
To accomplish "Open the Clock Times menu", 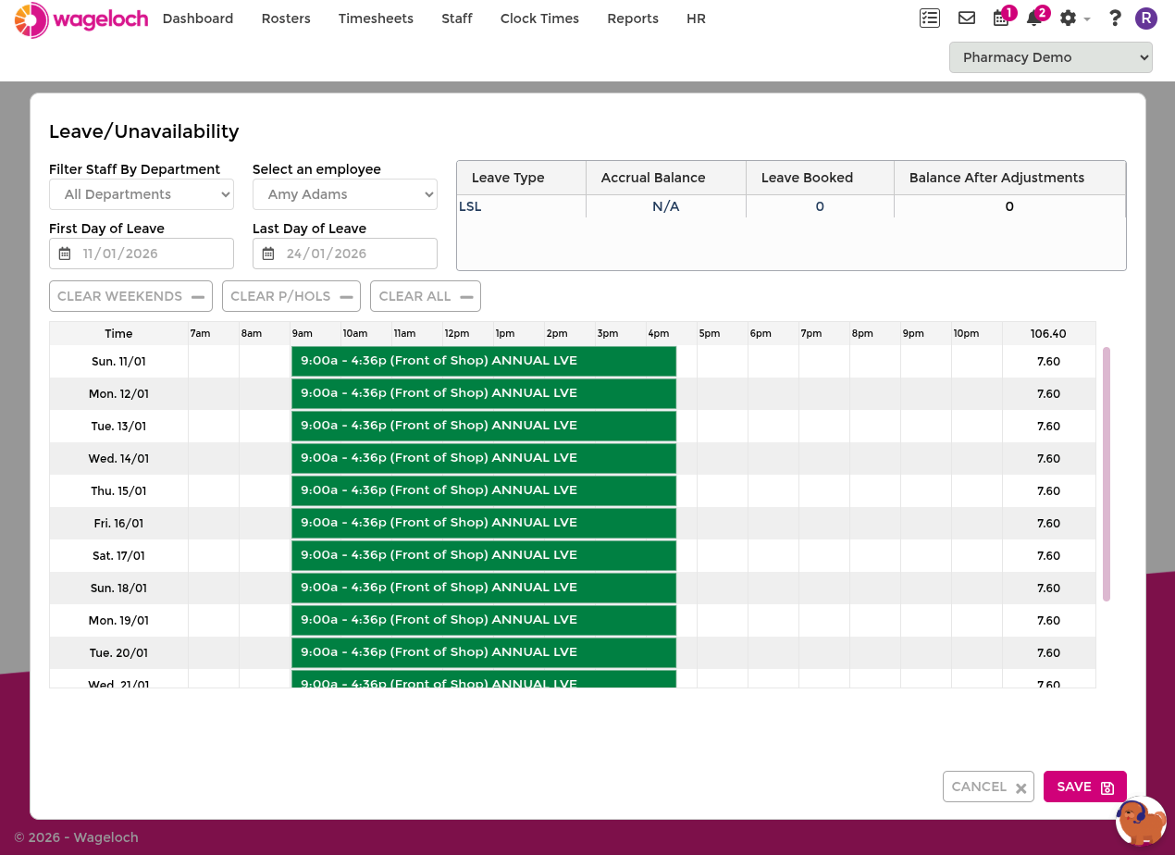I will [x=539, y=19].
